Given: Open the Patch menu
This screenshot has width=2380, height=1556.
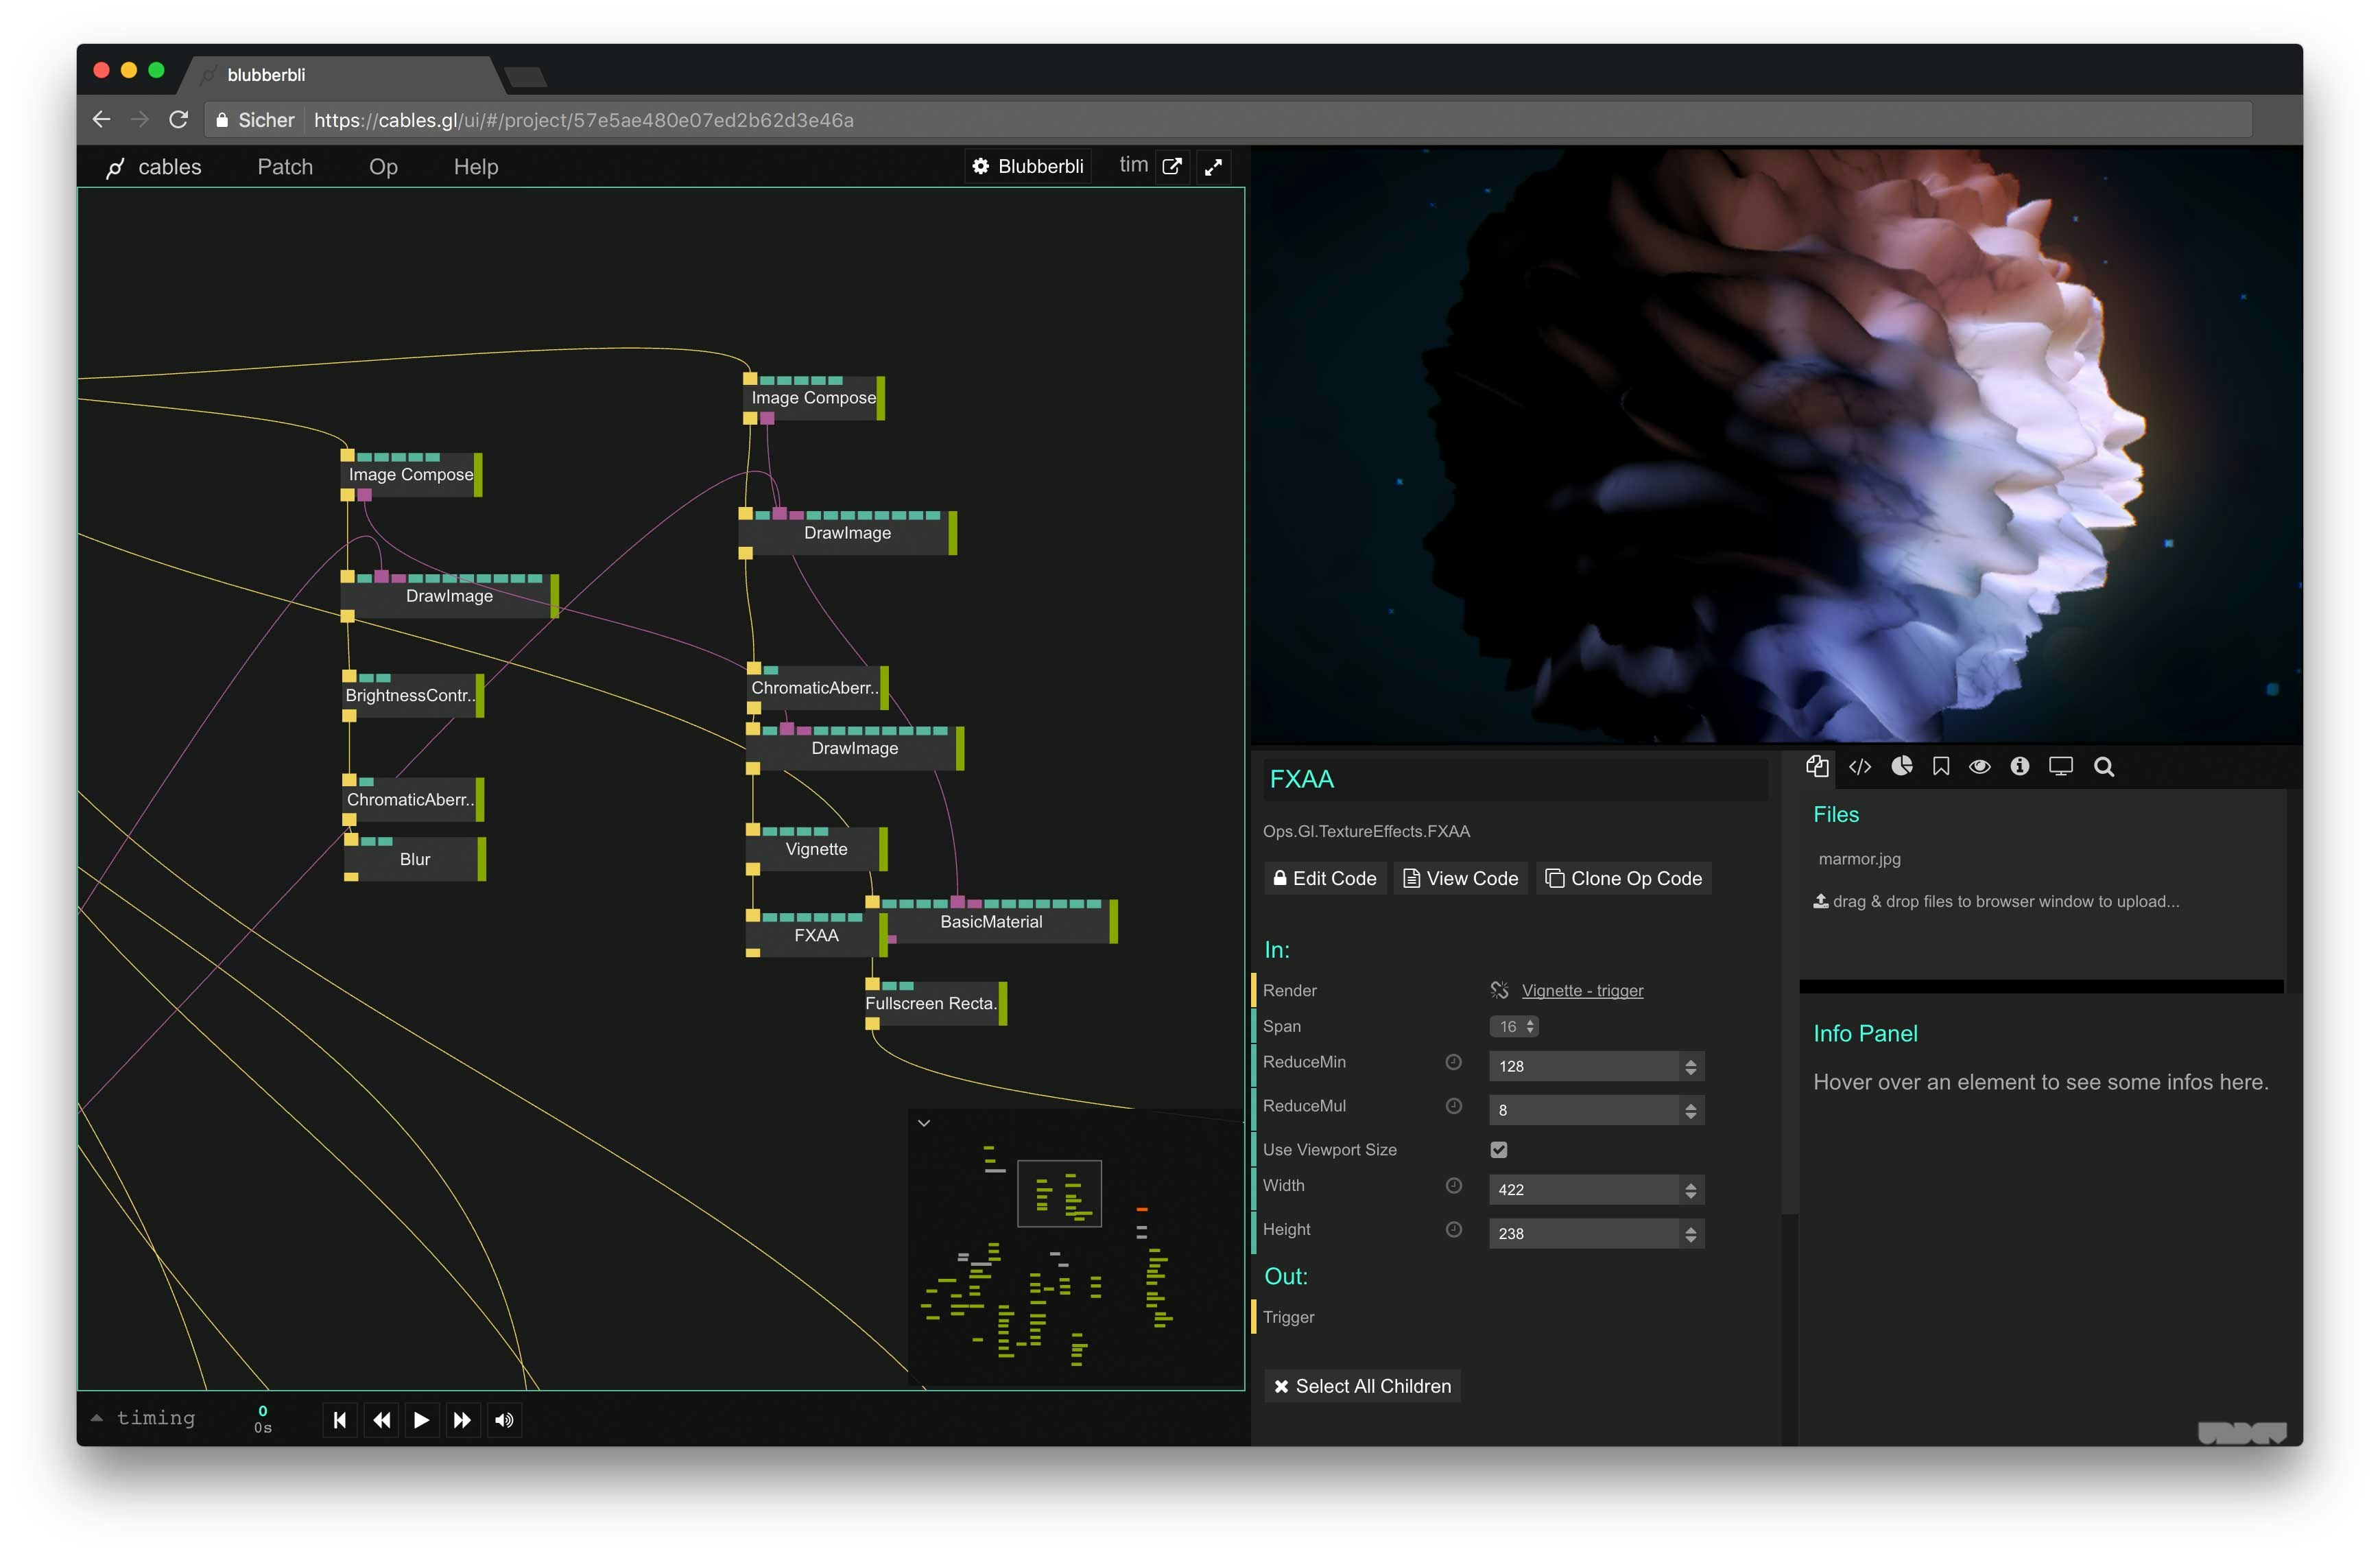Looking at the screenshot, I should (x=285, y=167).
